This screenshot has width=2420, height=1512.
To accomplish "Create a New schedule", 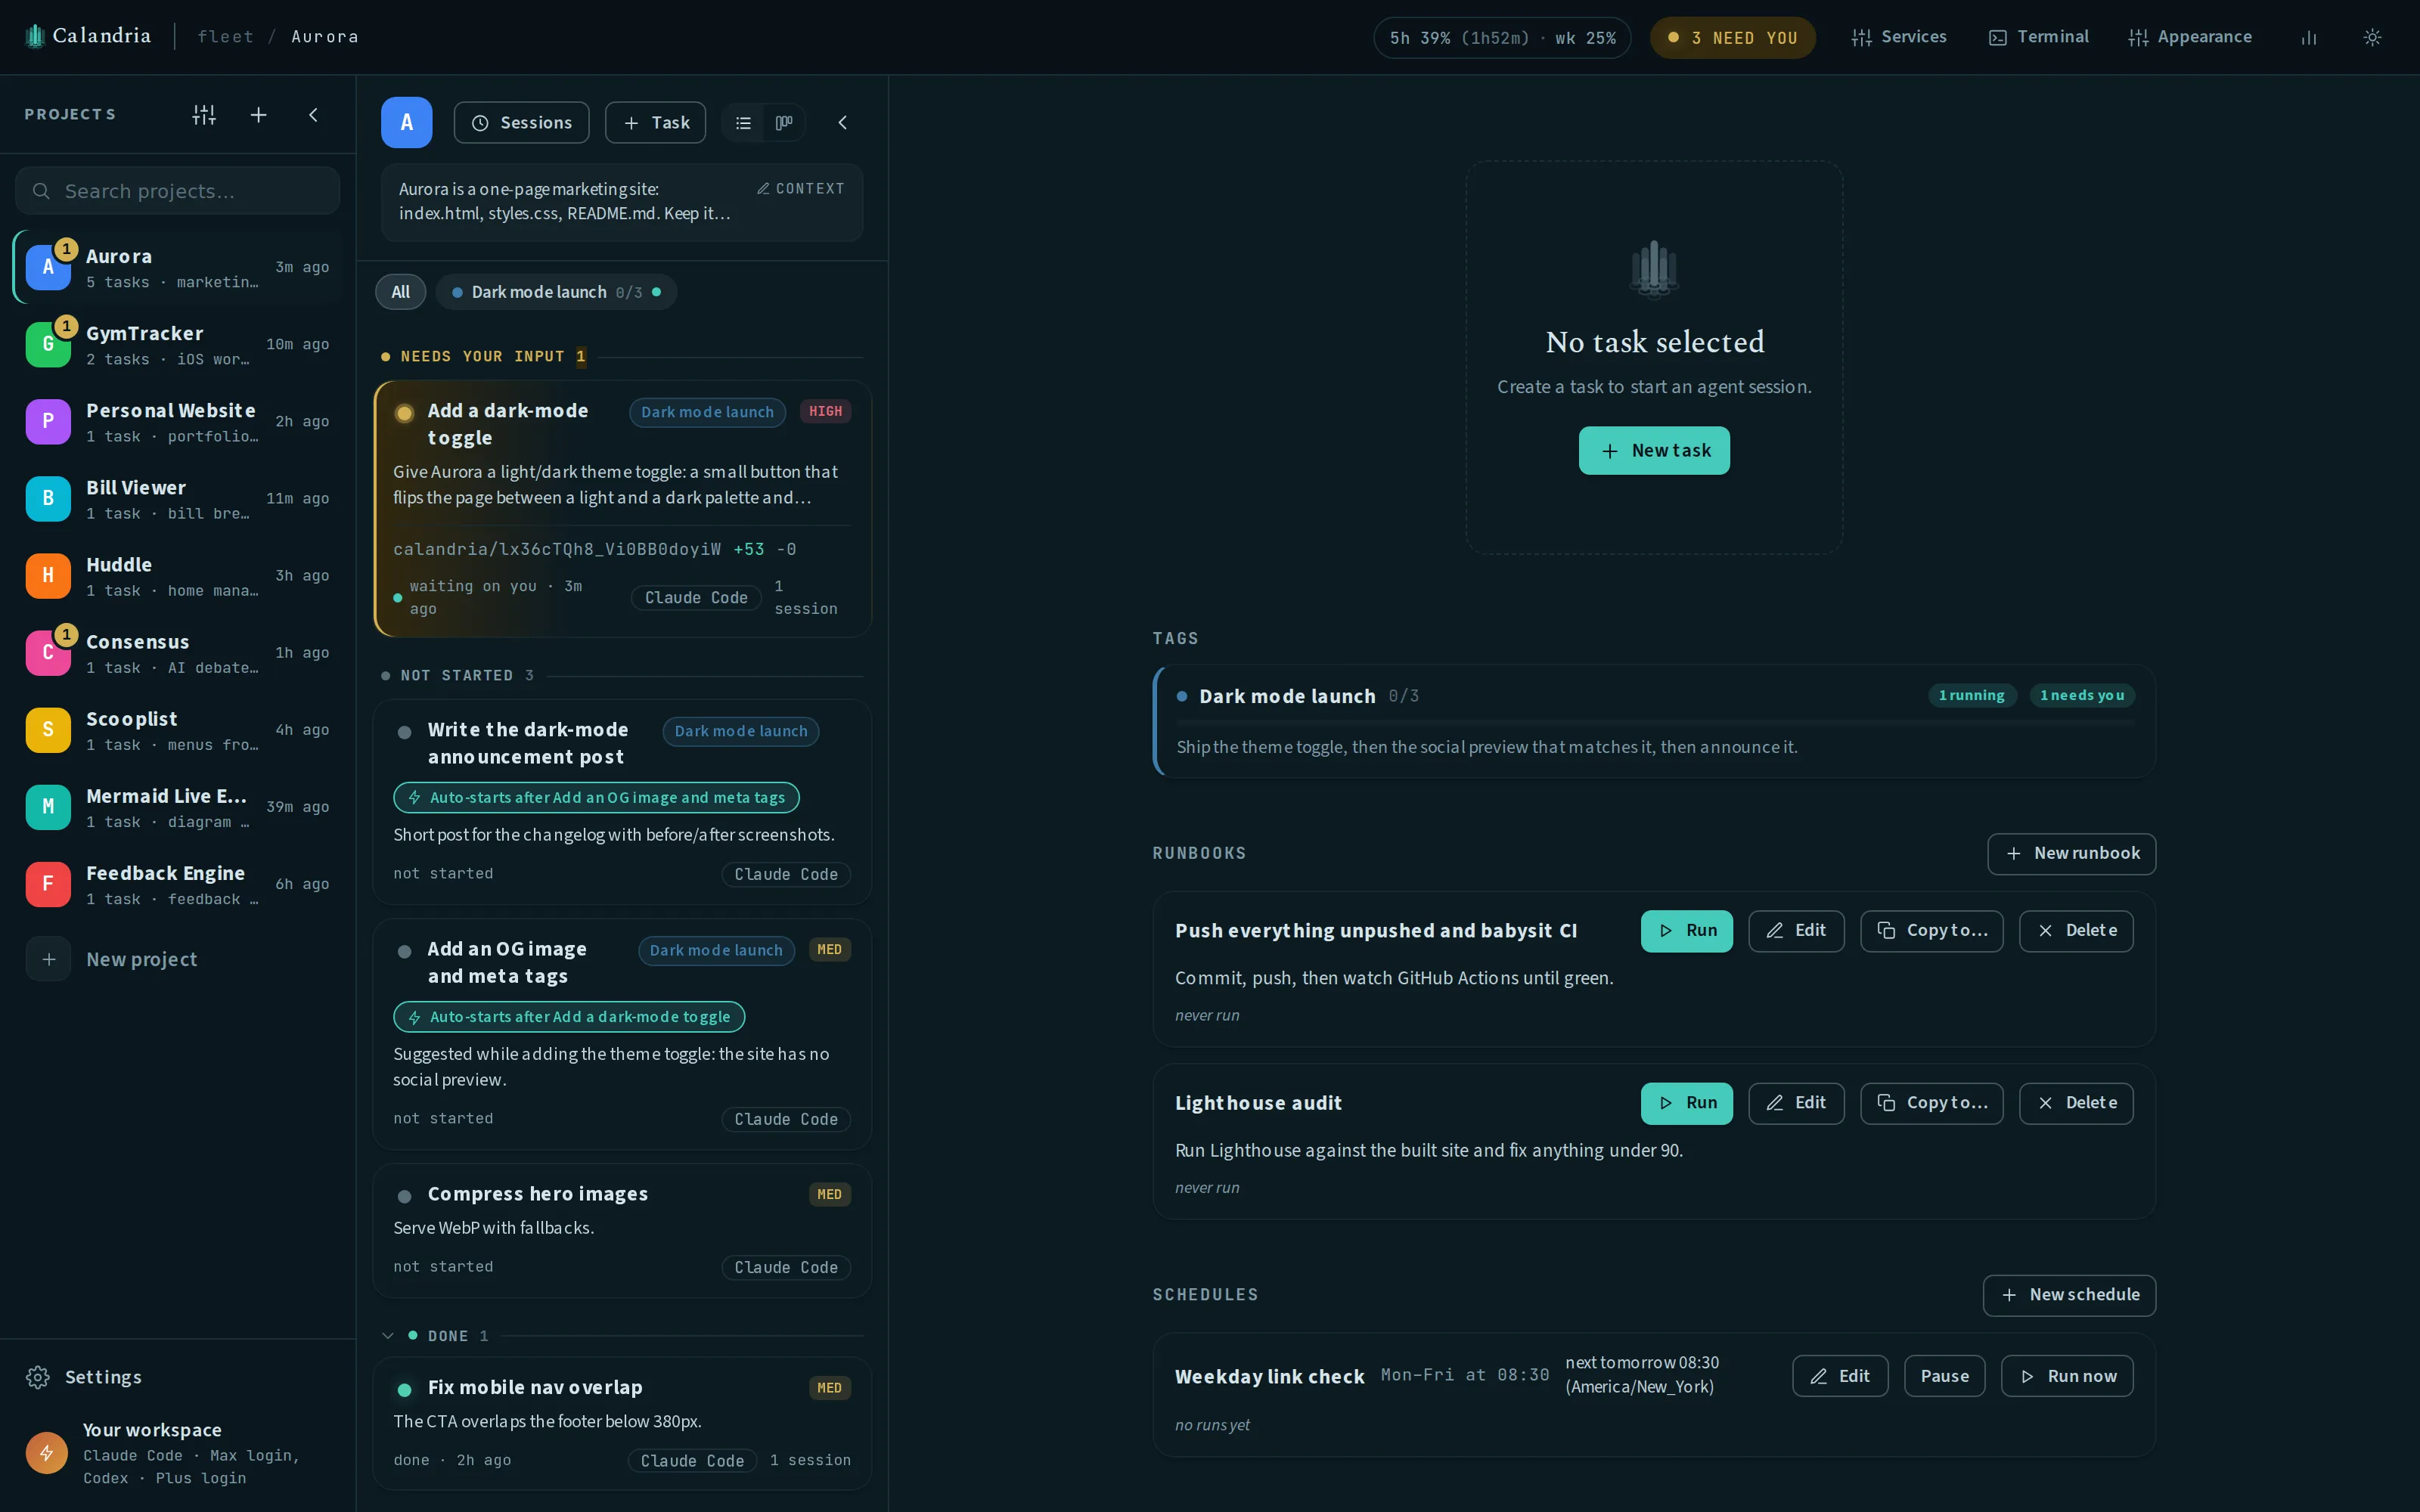I will (x=2069, y=1295).
